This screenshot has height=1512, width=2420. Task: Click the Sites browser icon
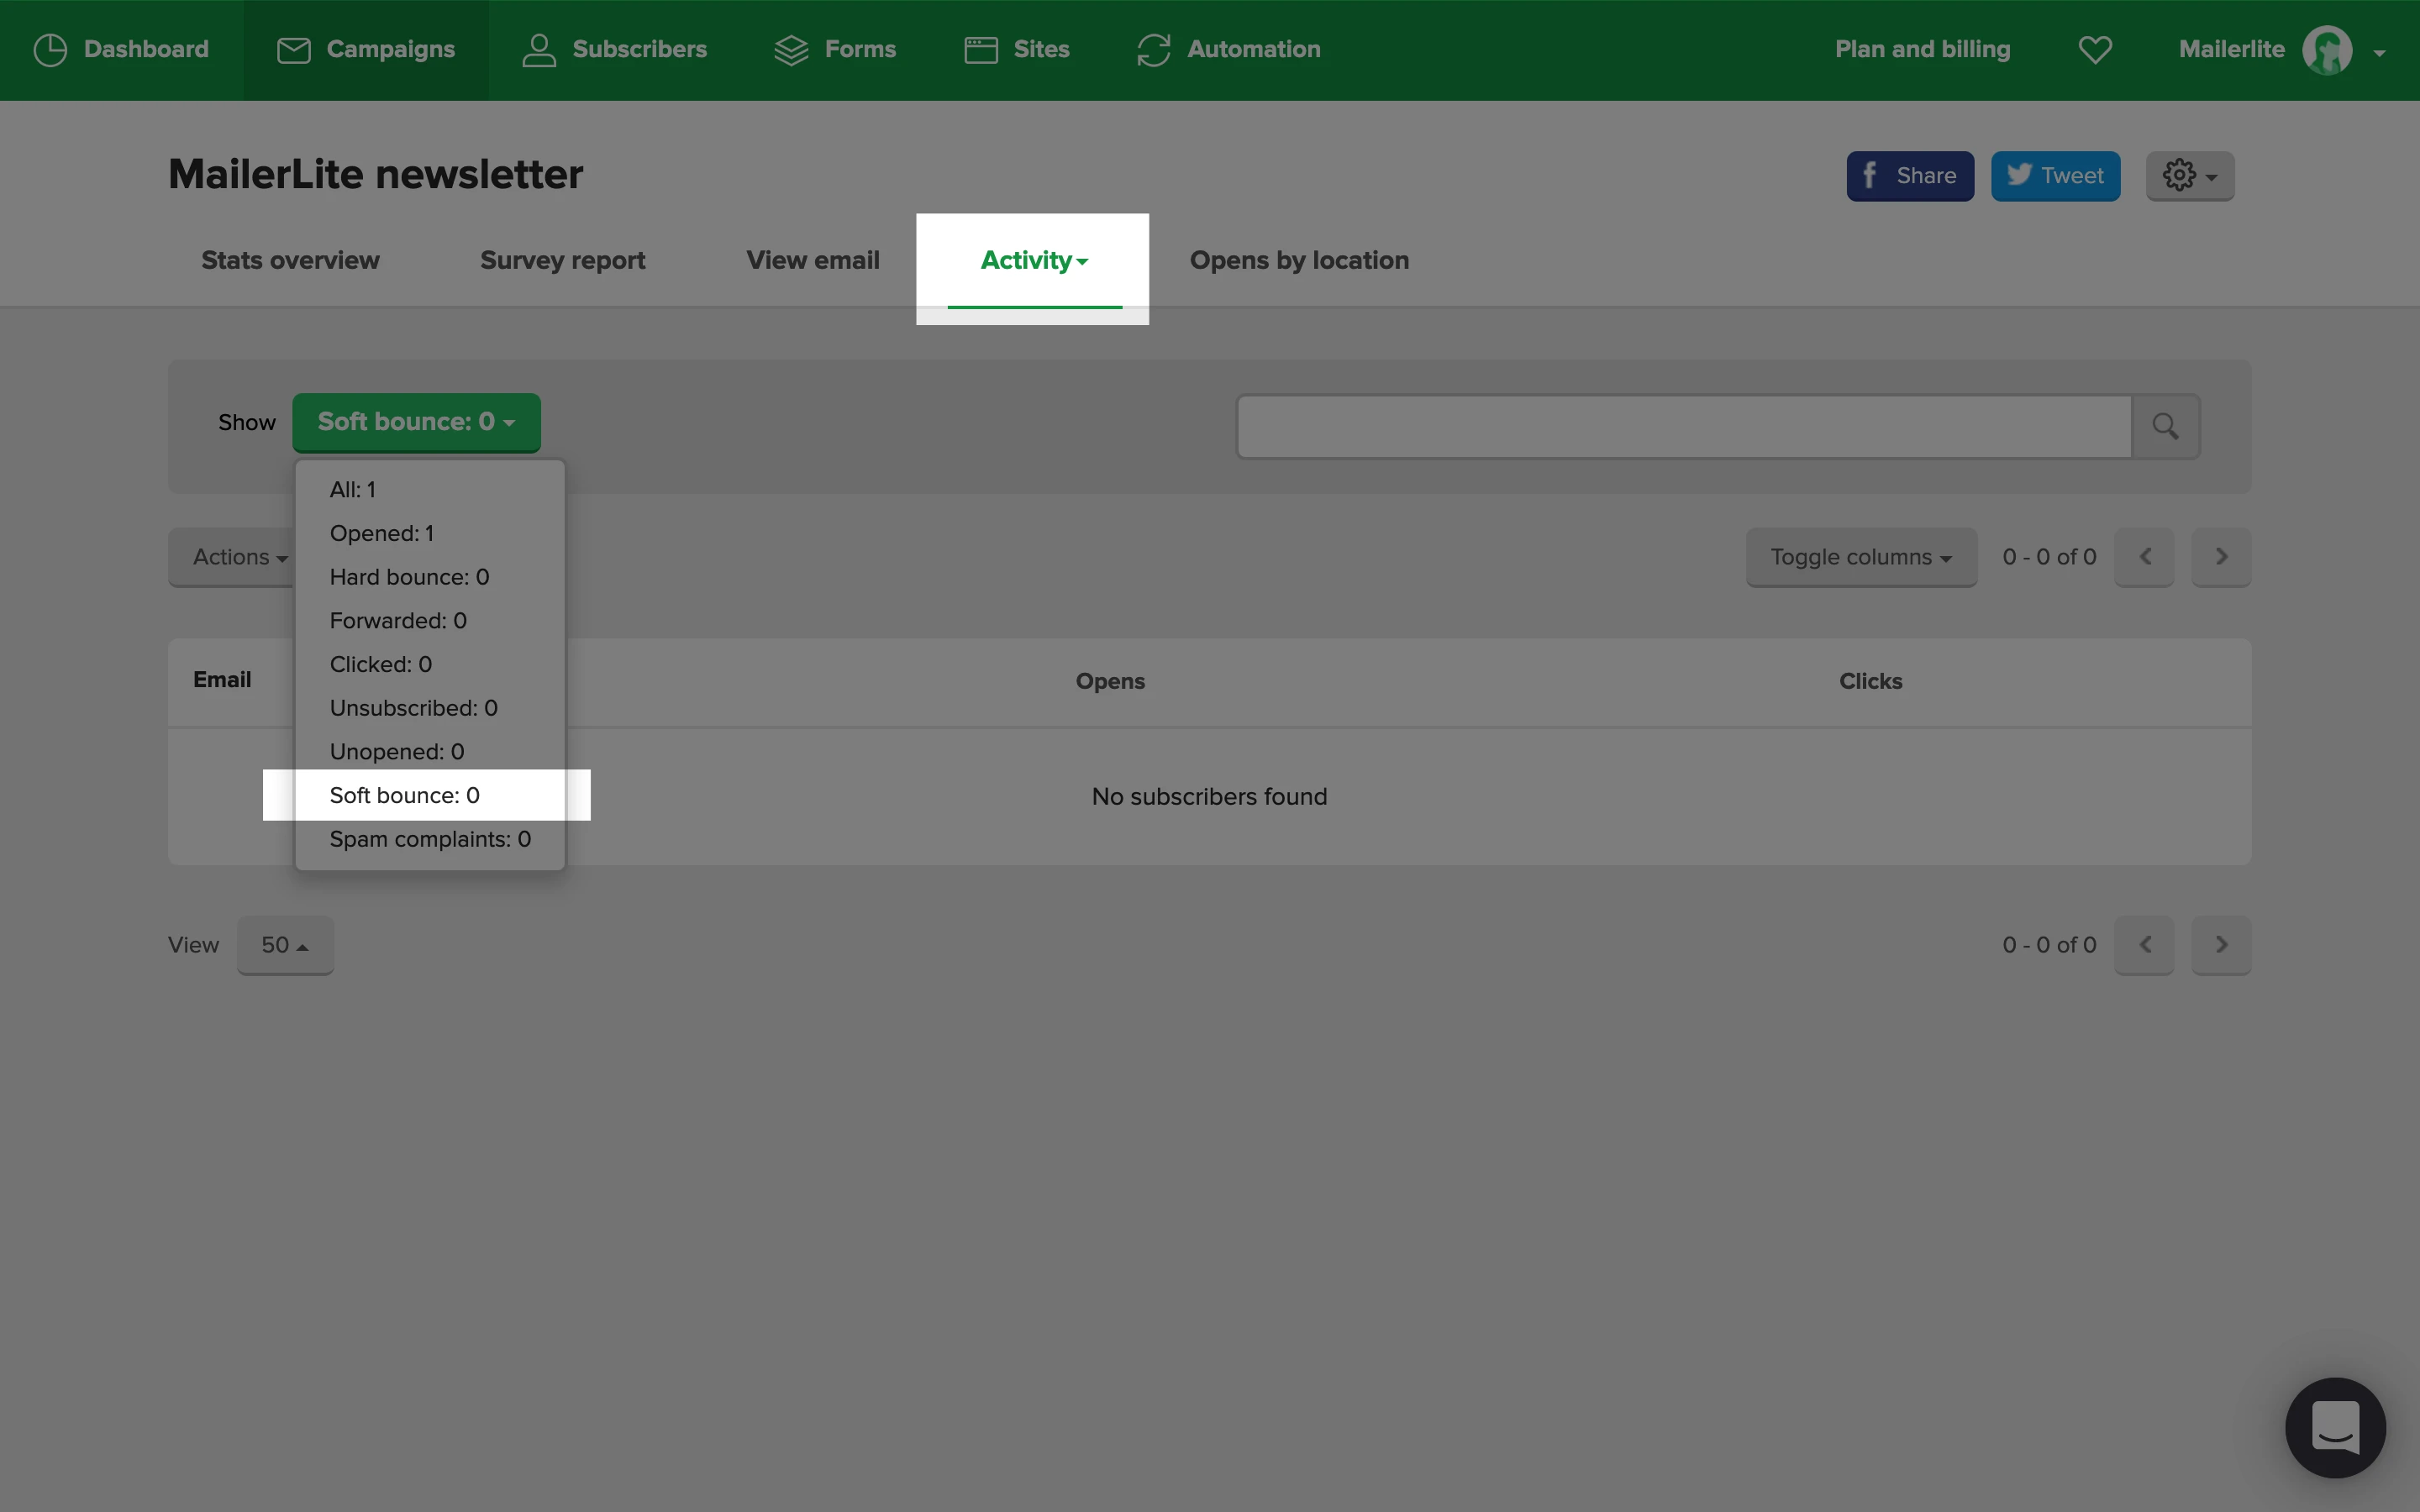[x=980, y=50]
